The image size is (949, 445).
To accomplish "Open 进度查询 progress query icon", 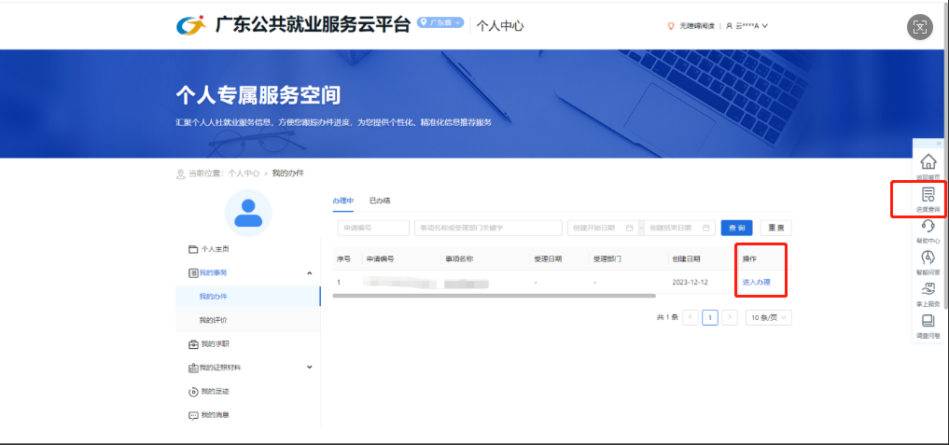I will (928, 197).
